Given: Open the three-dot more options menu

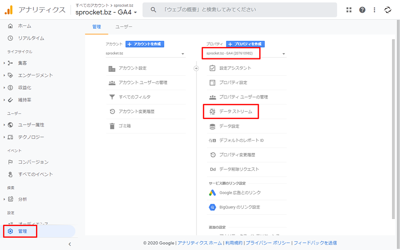Looking at the screenshot, I should pos(374,10).
